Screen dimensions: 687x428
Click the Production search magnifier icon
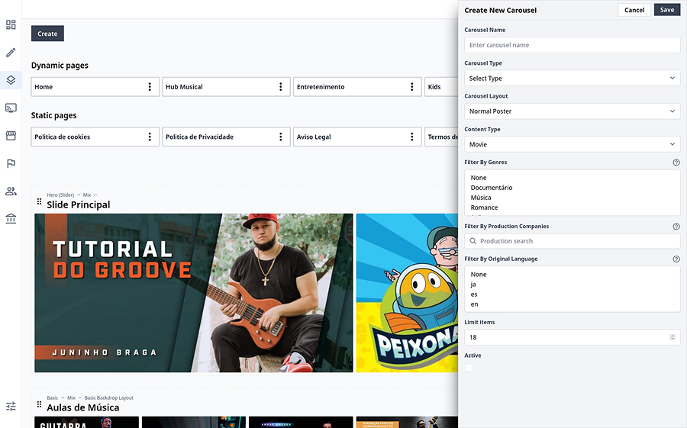click(473, 241)
